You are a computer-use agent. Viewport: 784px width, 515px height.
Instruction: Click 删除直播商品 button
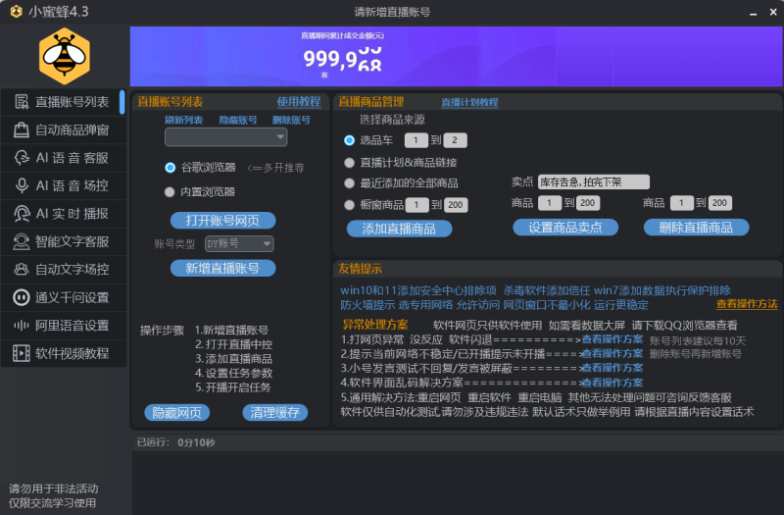[x=696, y=228]
